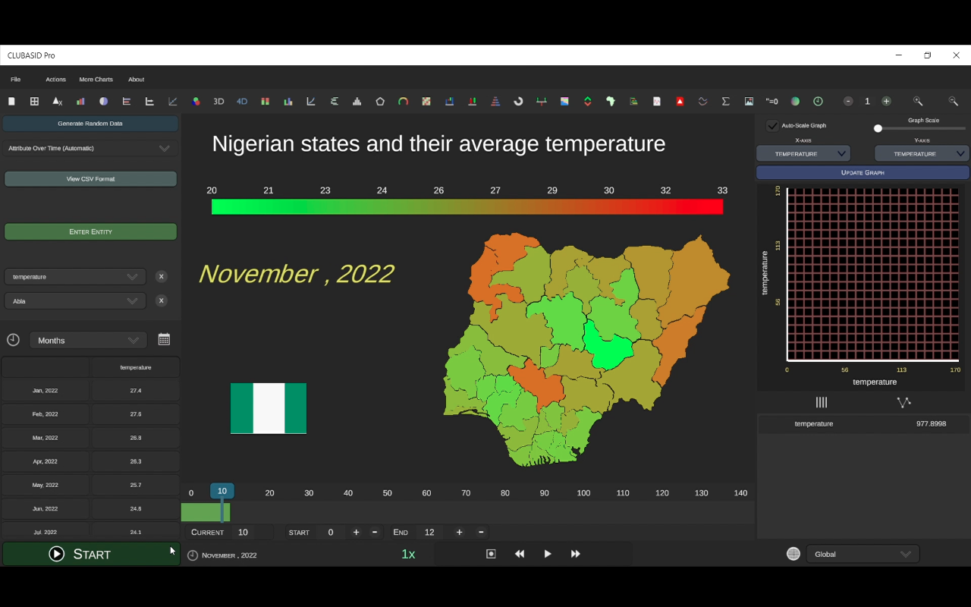The height and width of the screenshot is (607, 971).
Task: Click the play button
Action: [548, 554]
